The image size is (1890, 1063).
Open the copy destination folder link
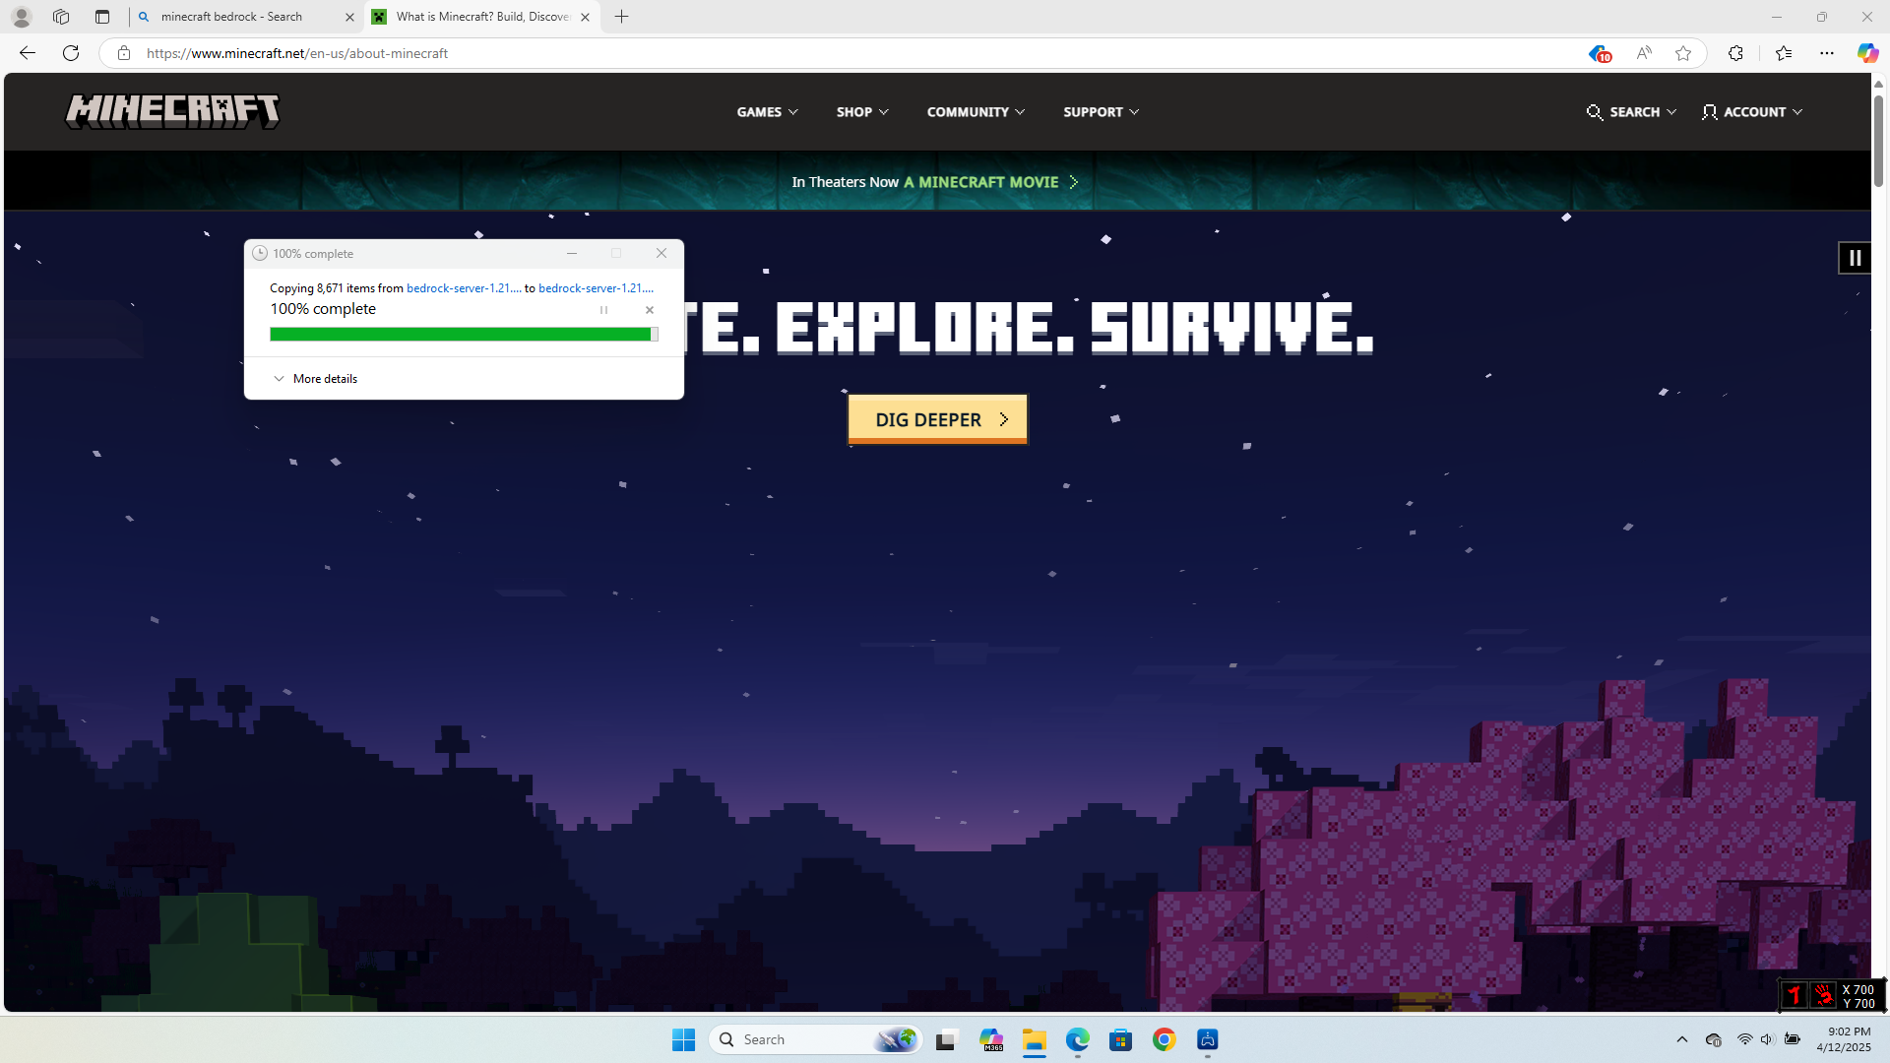(596, 288)
